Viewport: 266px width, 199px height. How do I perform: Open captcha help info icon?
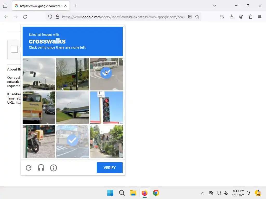pyautogui.click(x=54, y=168)
